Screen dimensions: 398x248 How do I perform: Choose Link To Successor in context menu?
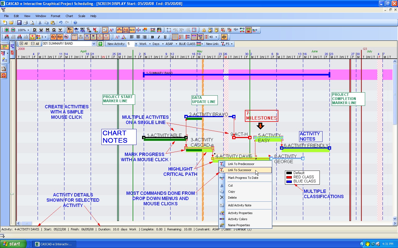(239, 170)
